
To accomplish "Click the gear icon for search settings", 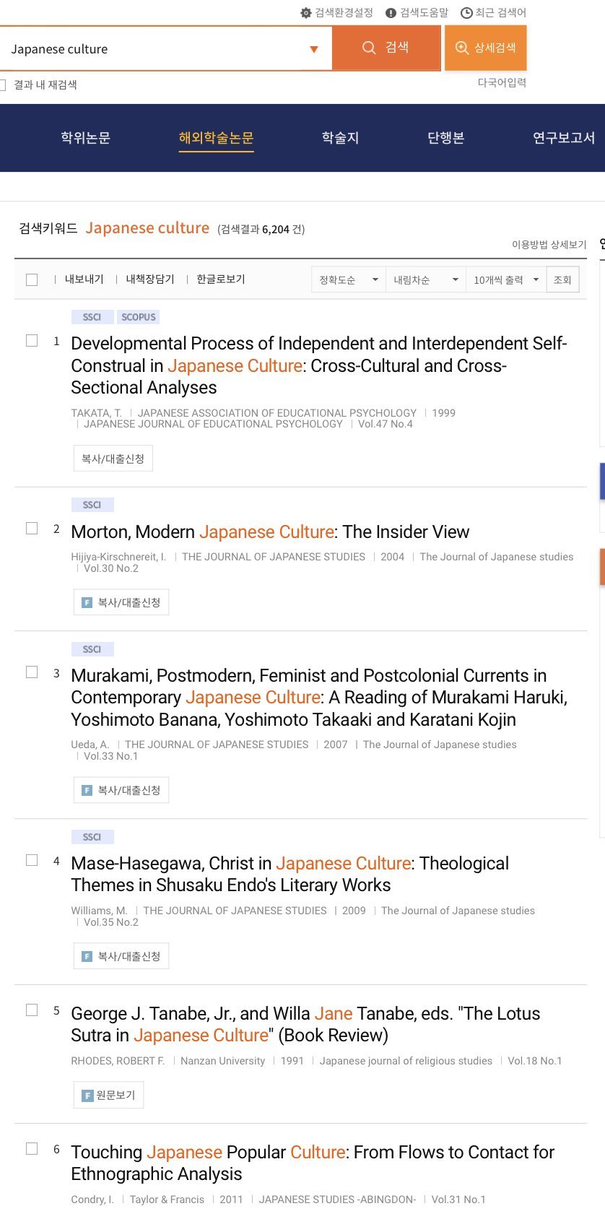I will click(x=306, y=13).
